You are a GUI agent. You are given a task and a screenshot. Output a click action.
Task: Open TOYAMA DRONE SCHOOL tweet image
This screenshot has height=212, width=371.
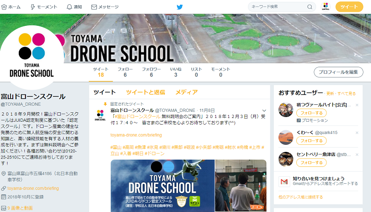(162, 186)
